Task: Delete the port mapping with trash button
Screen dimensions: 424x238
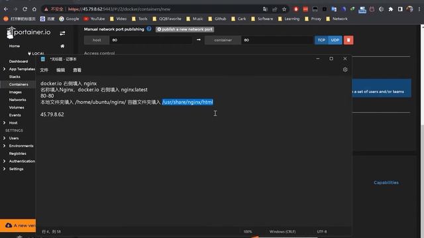Action: click(348, 40)
